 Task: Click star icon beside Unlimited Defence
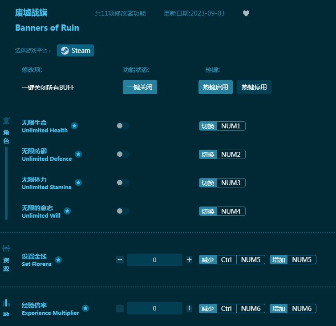78,154
